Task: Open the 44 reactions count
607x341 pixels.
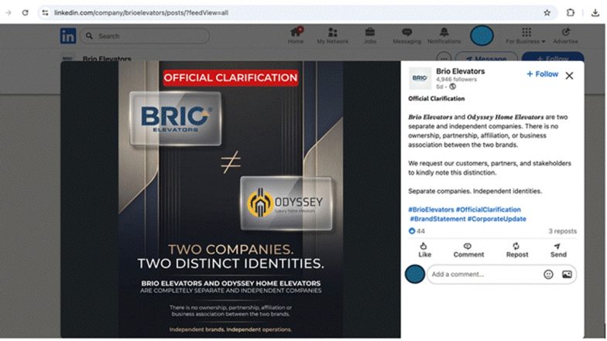Action: tap(417, 231)
